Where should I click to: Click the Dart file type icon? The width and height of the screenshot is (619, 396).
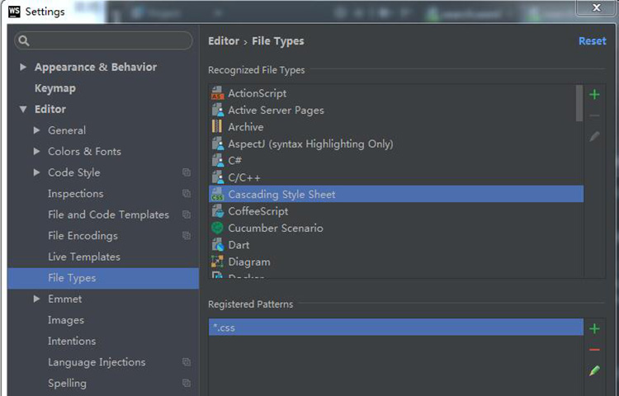pyautogui.click(x=218, y=245)
